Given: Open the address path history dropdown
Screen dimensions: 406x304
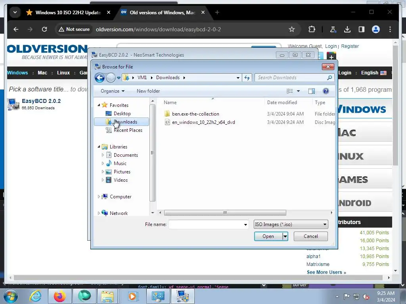Looking at the screenshot, I should pos(238,78).
